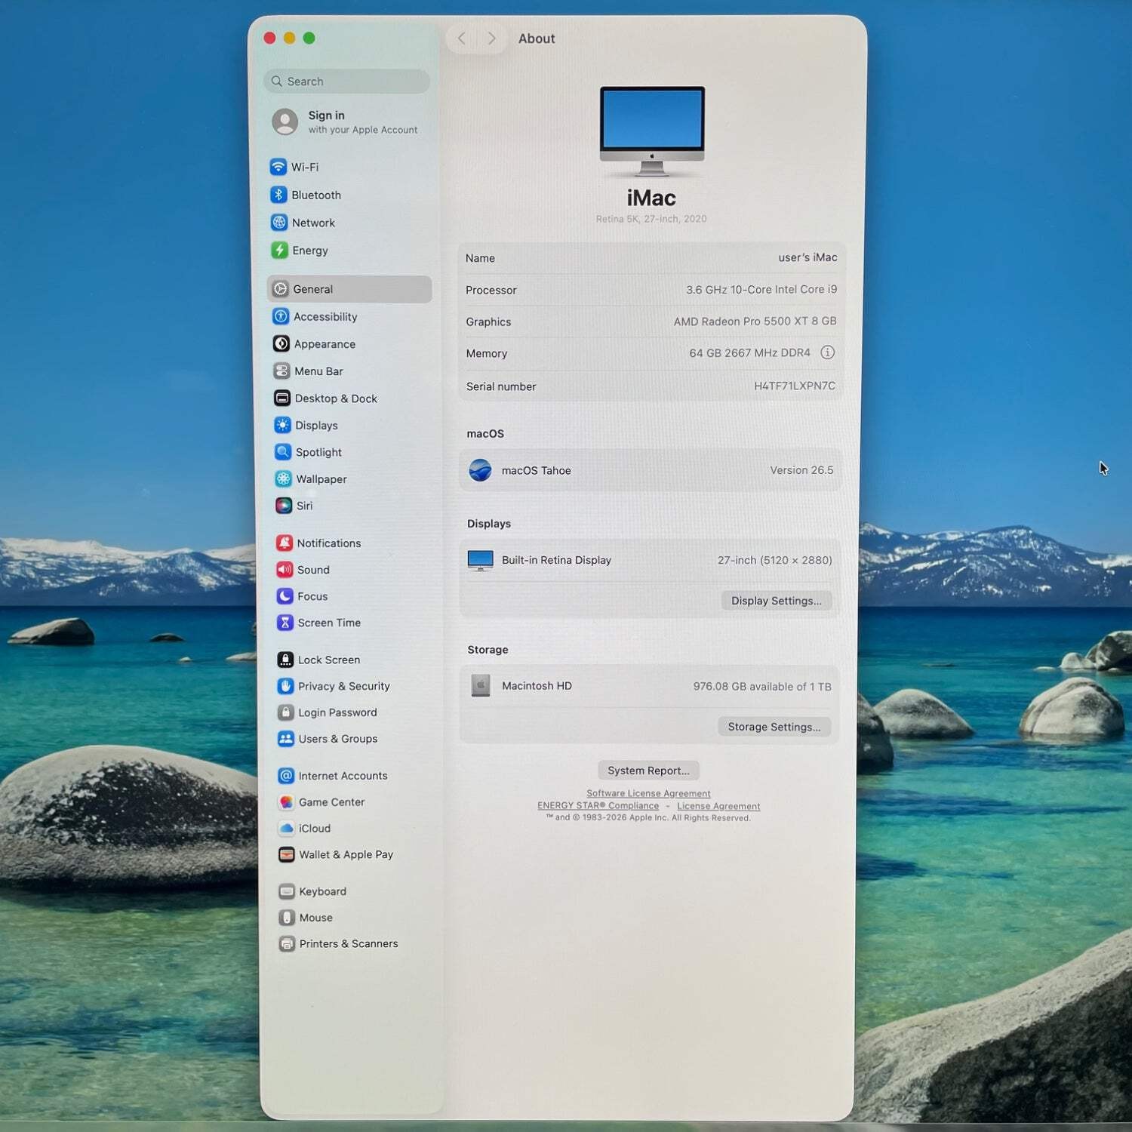Open the Desktop & Dock icon
This screenshot has width=1132, height=1132.
282,398
